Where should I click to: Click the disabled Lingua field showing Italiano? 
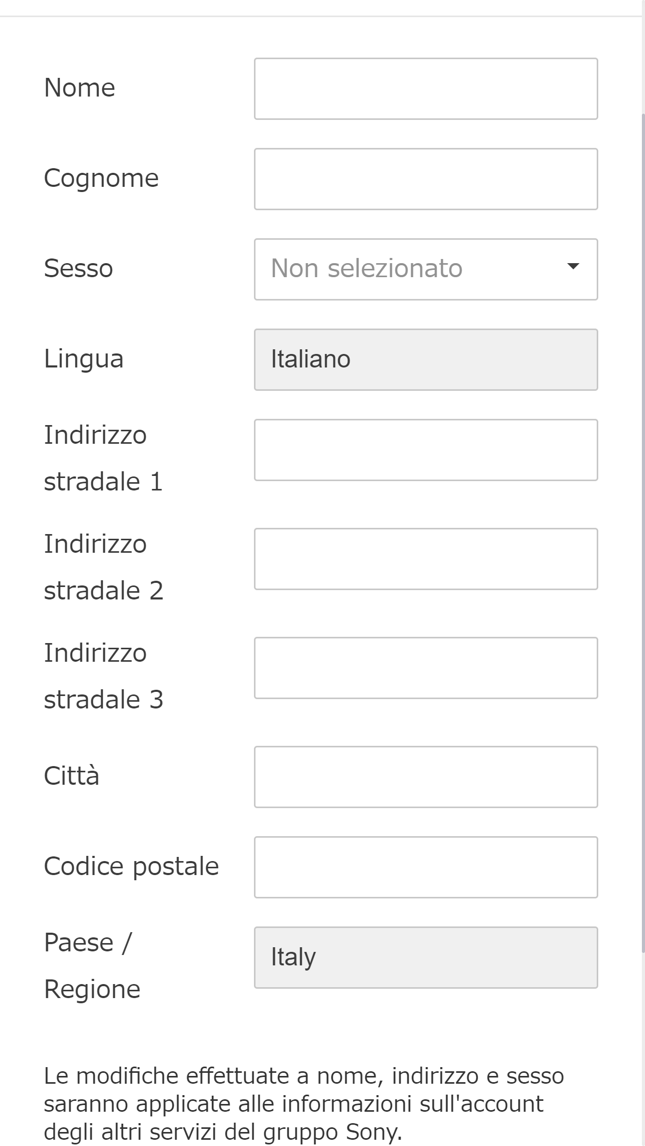(x=426, y=359)
